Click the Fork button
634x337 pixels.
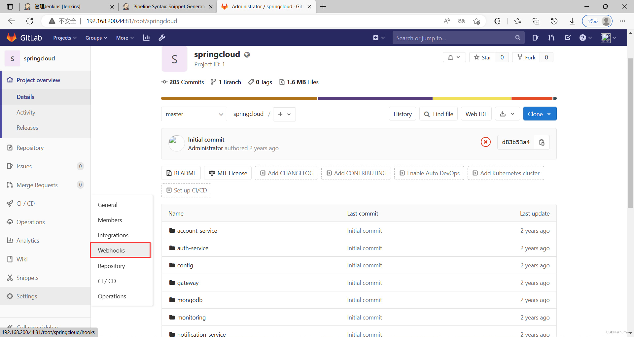[x=526, y=57]
